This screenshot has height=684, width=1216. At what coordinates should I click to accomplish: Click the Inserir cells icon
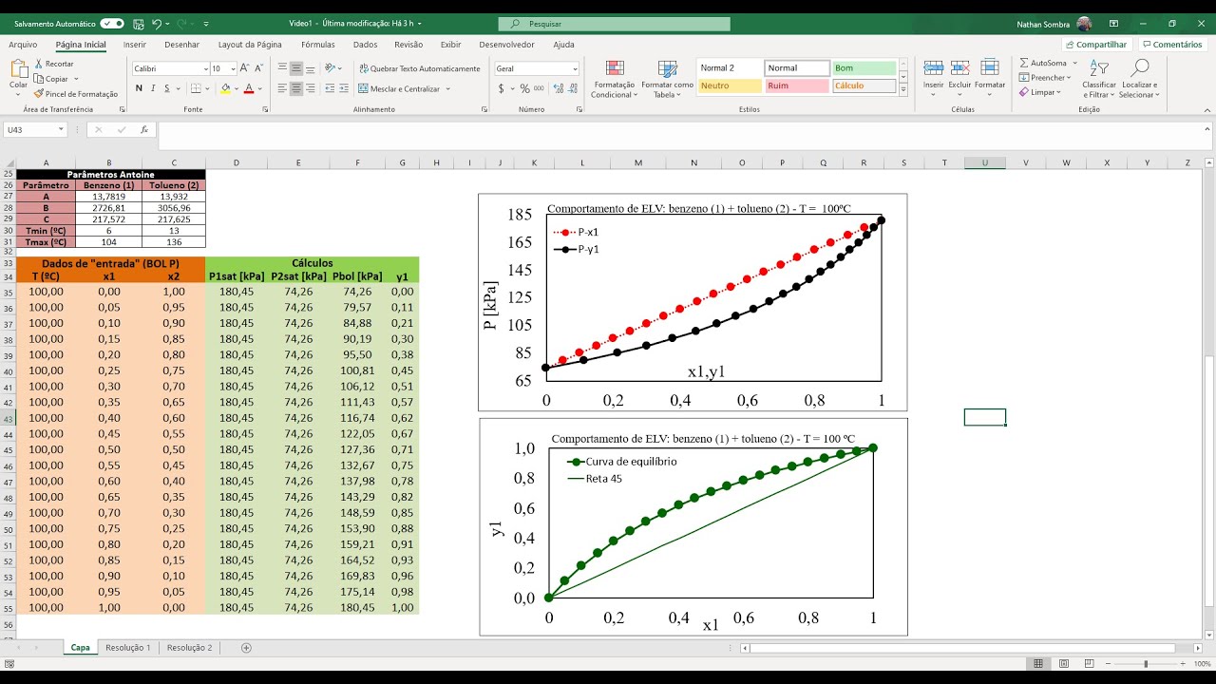click(x=934, y=67)
